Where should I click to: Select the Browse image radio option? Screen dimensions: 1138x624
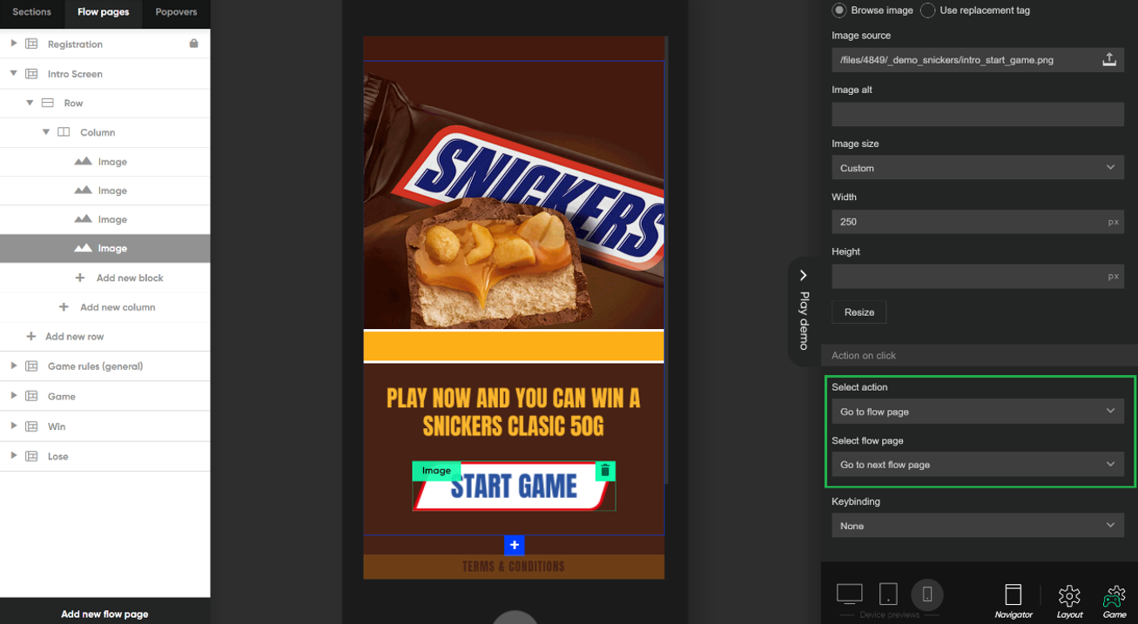839,10
